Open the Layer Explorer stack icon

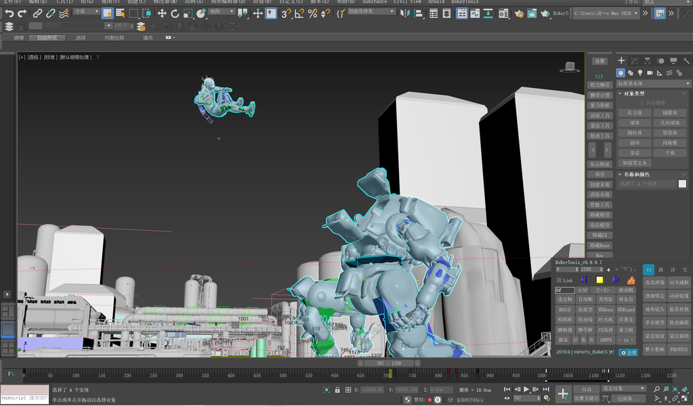[9, 26]
